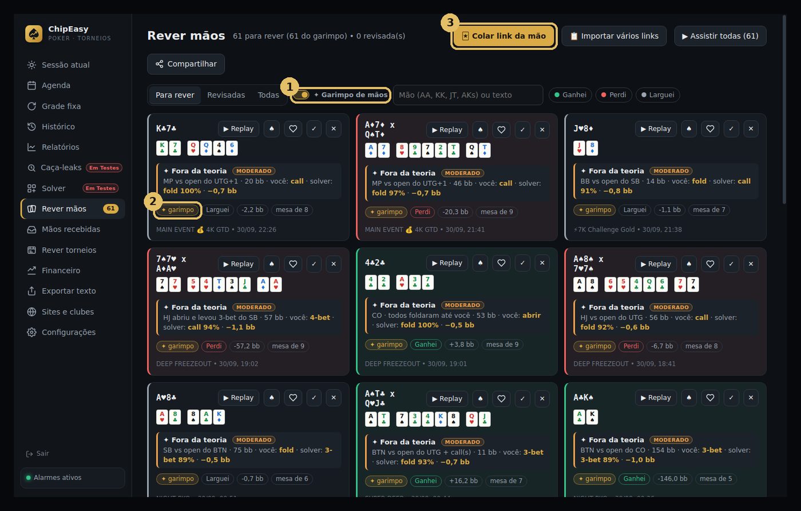Toggle the Larguei result filter
This screenshot has width=801, height=511.
657,95
